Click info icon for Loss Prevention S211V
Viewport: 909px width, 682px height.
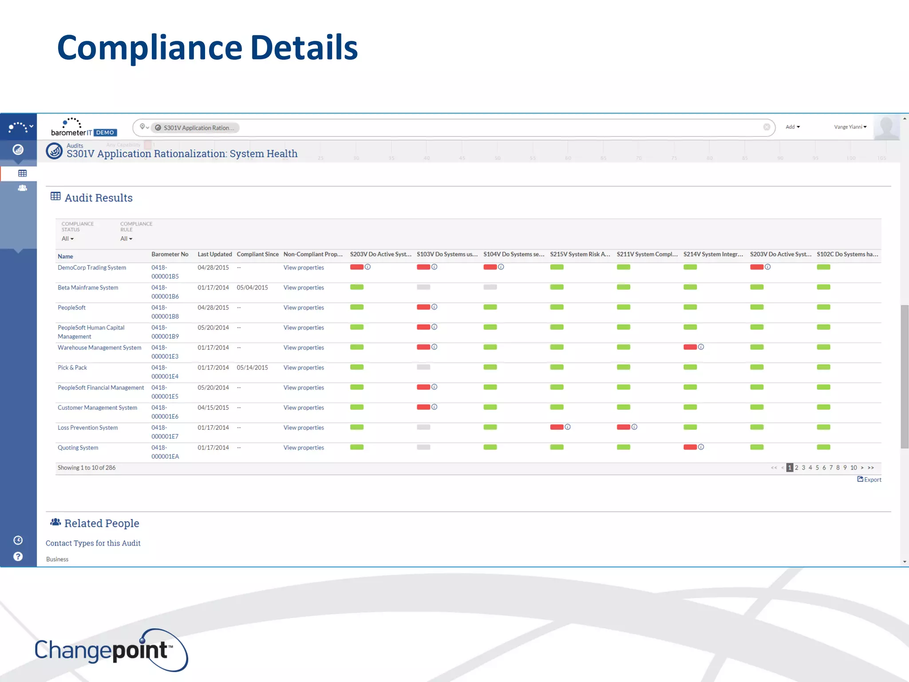(x=634, y=427)
